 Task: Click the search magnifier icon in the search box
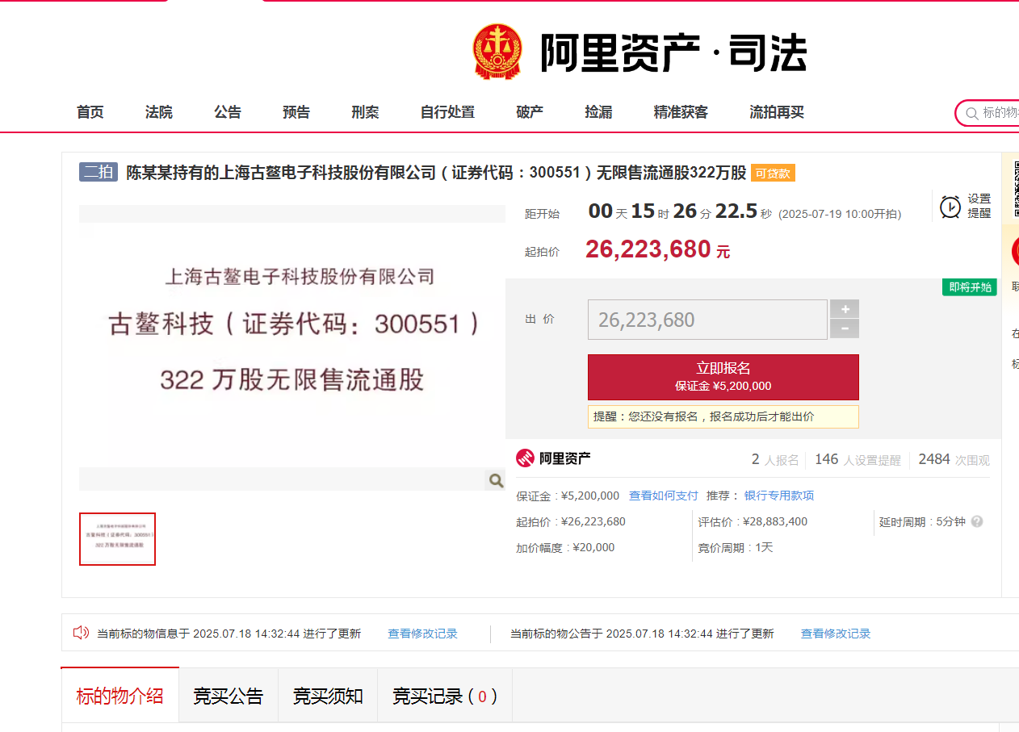point(971,113)
